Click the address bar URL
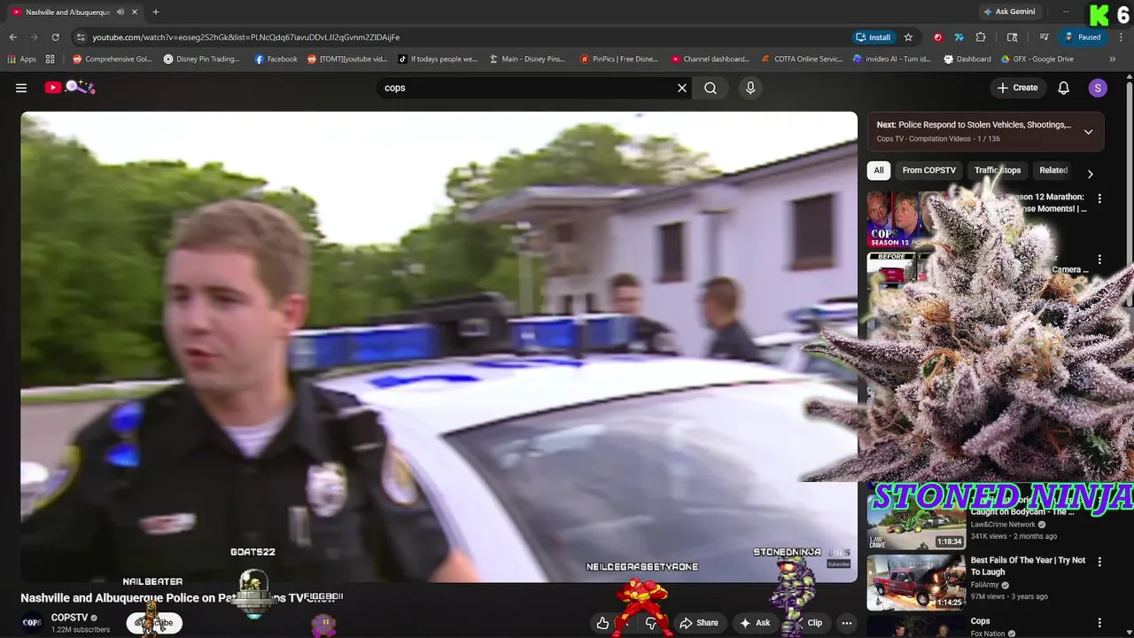The height and width of the screenshot is (638, 1134). click(246, 37)
